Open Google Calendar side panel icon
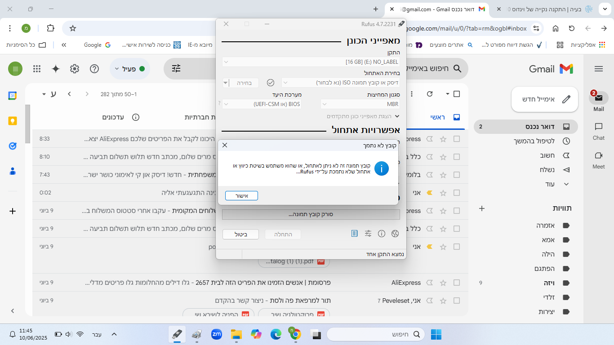The image size is (614, 345). point(13,96)
